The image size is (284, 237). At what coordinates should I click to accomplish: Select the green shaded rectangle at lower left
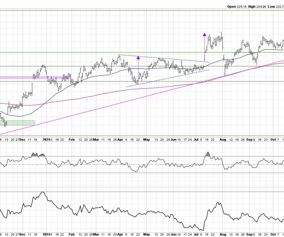18,123
